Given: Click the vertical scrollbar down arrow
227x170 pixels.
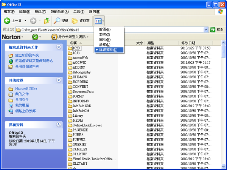Looking at the screenshot, I should 223,166.
